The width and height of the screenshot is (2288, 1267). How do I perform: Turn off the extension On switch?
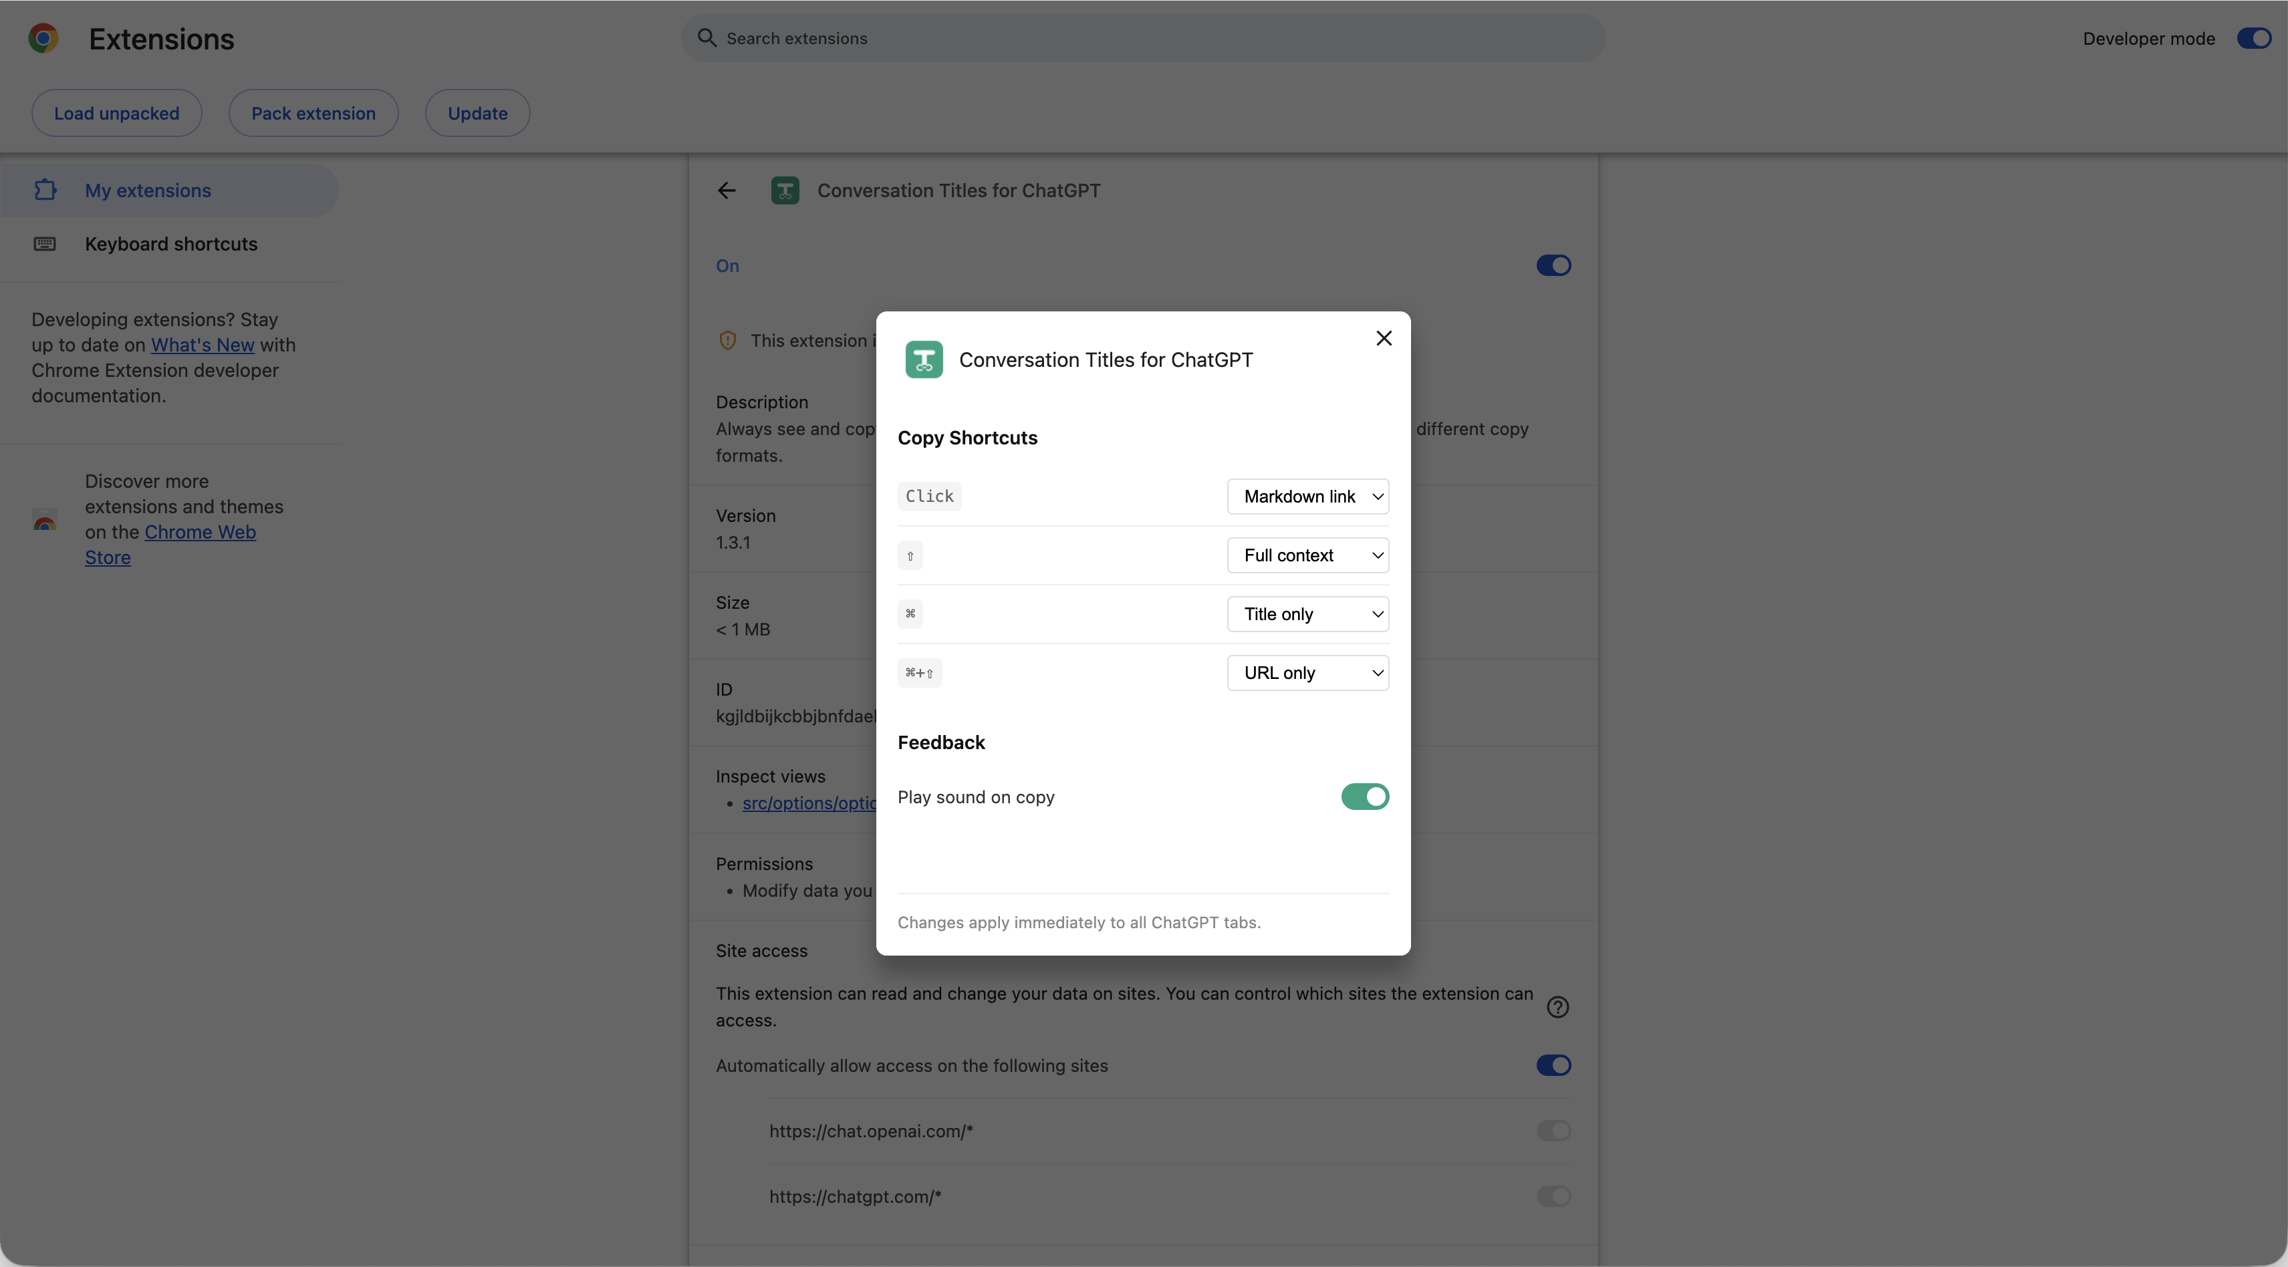click(x=1553, y=265)
